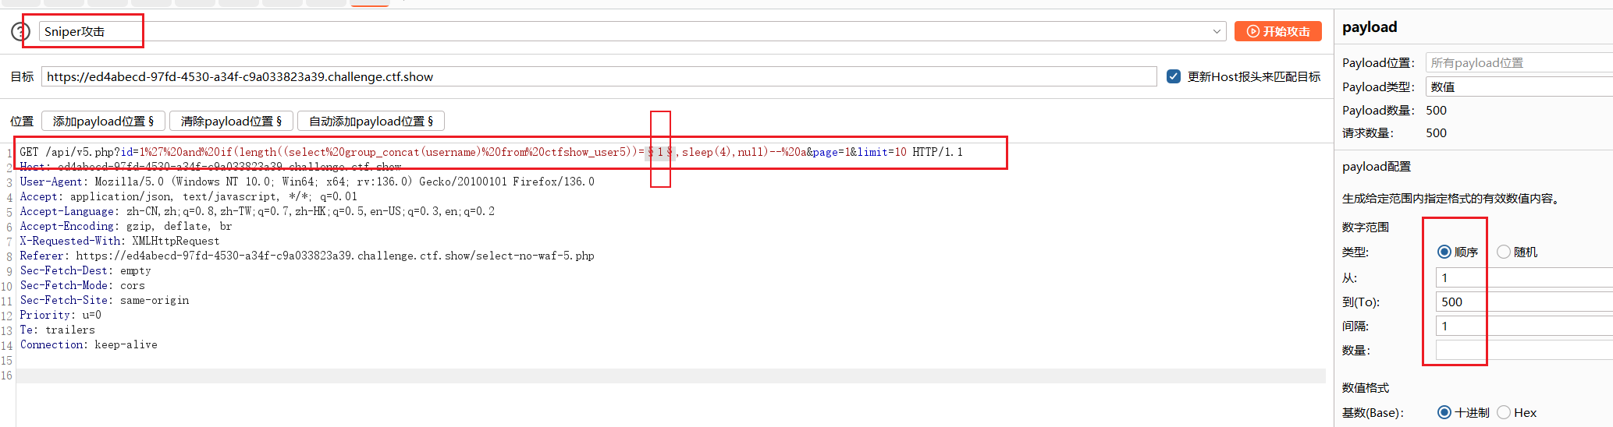Image resolution: width=1613 pixels, height=427 pixels.
Task: Click the X-Requested-With header line
Action: click(119, 241)
